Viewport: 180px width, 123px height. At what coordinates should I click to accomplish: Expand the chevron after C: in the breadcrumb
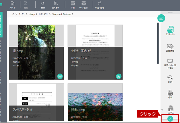tap(16, 14)
